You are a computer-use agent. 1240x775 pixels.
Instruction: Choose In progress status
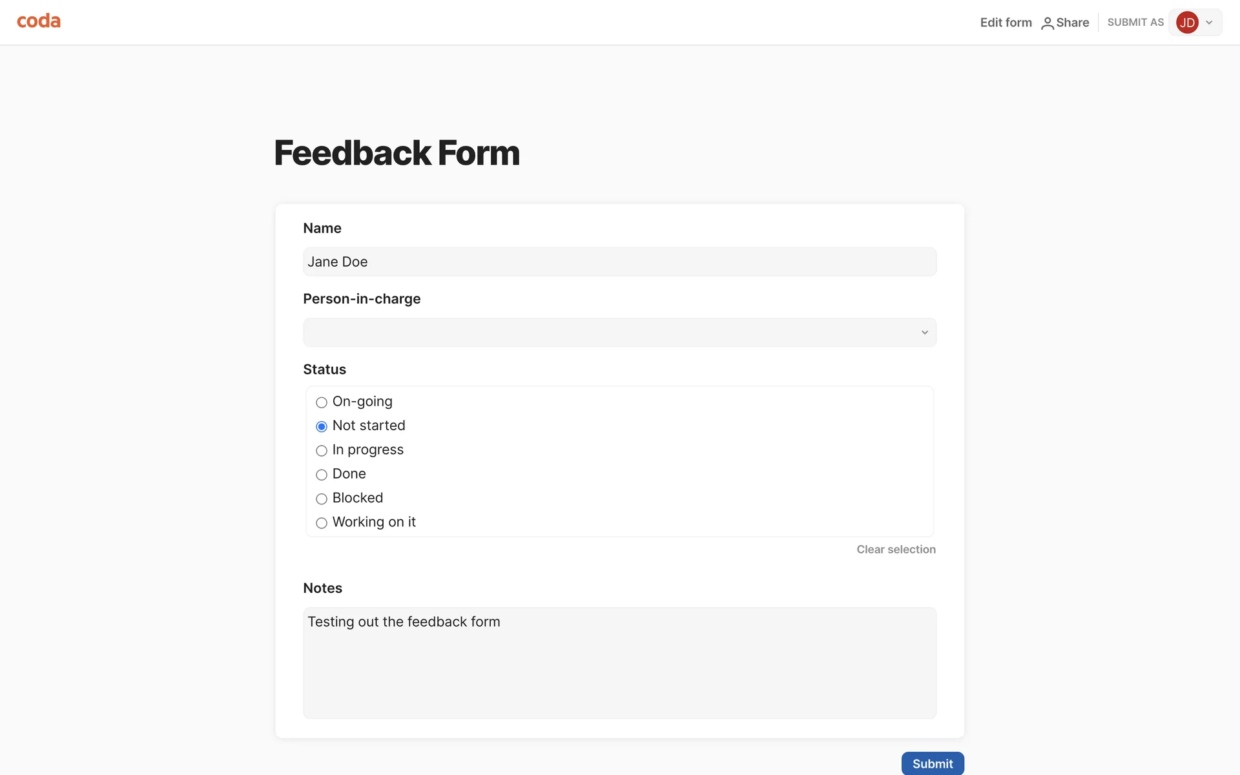(x=322, y=450)
